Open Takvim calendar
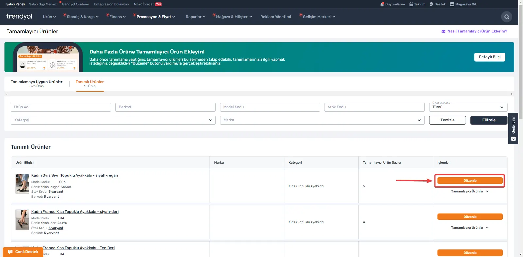523x257 pixels. tap(417, 4)
